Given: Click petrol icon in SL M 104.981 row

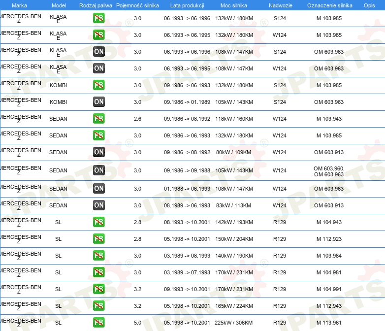Looking at the screenshot, I should (x=98, y=272).
